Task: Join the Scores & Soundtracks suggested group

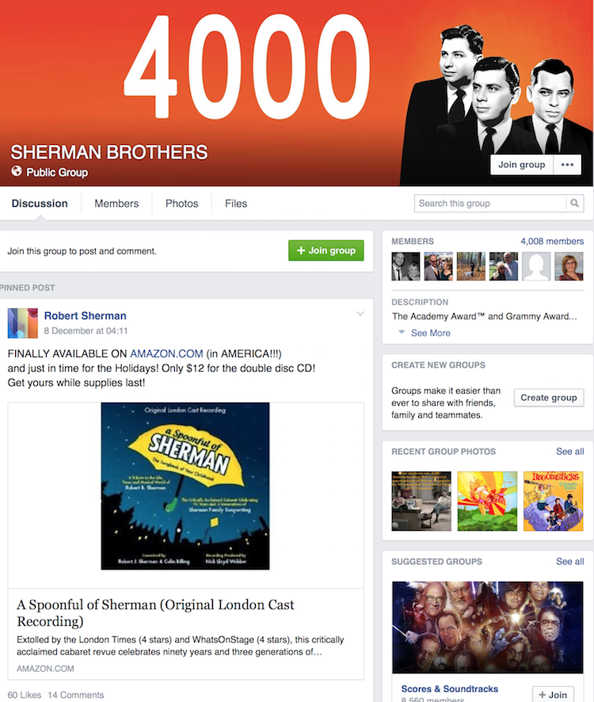Action: point(554,694)
